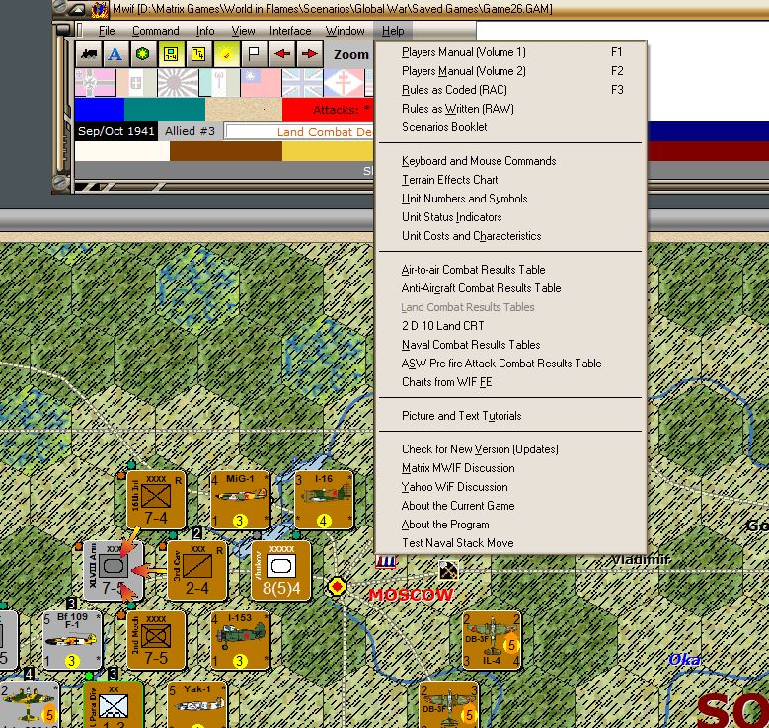Click the I-16 fighter counter
The image size is (769, 728).
[x=324, y=500]
